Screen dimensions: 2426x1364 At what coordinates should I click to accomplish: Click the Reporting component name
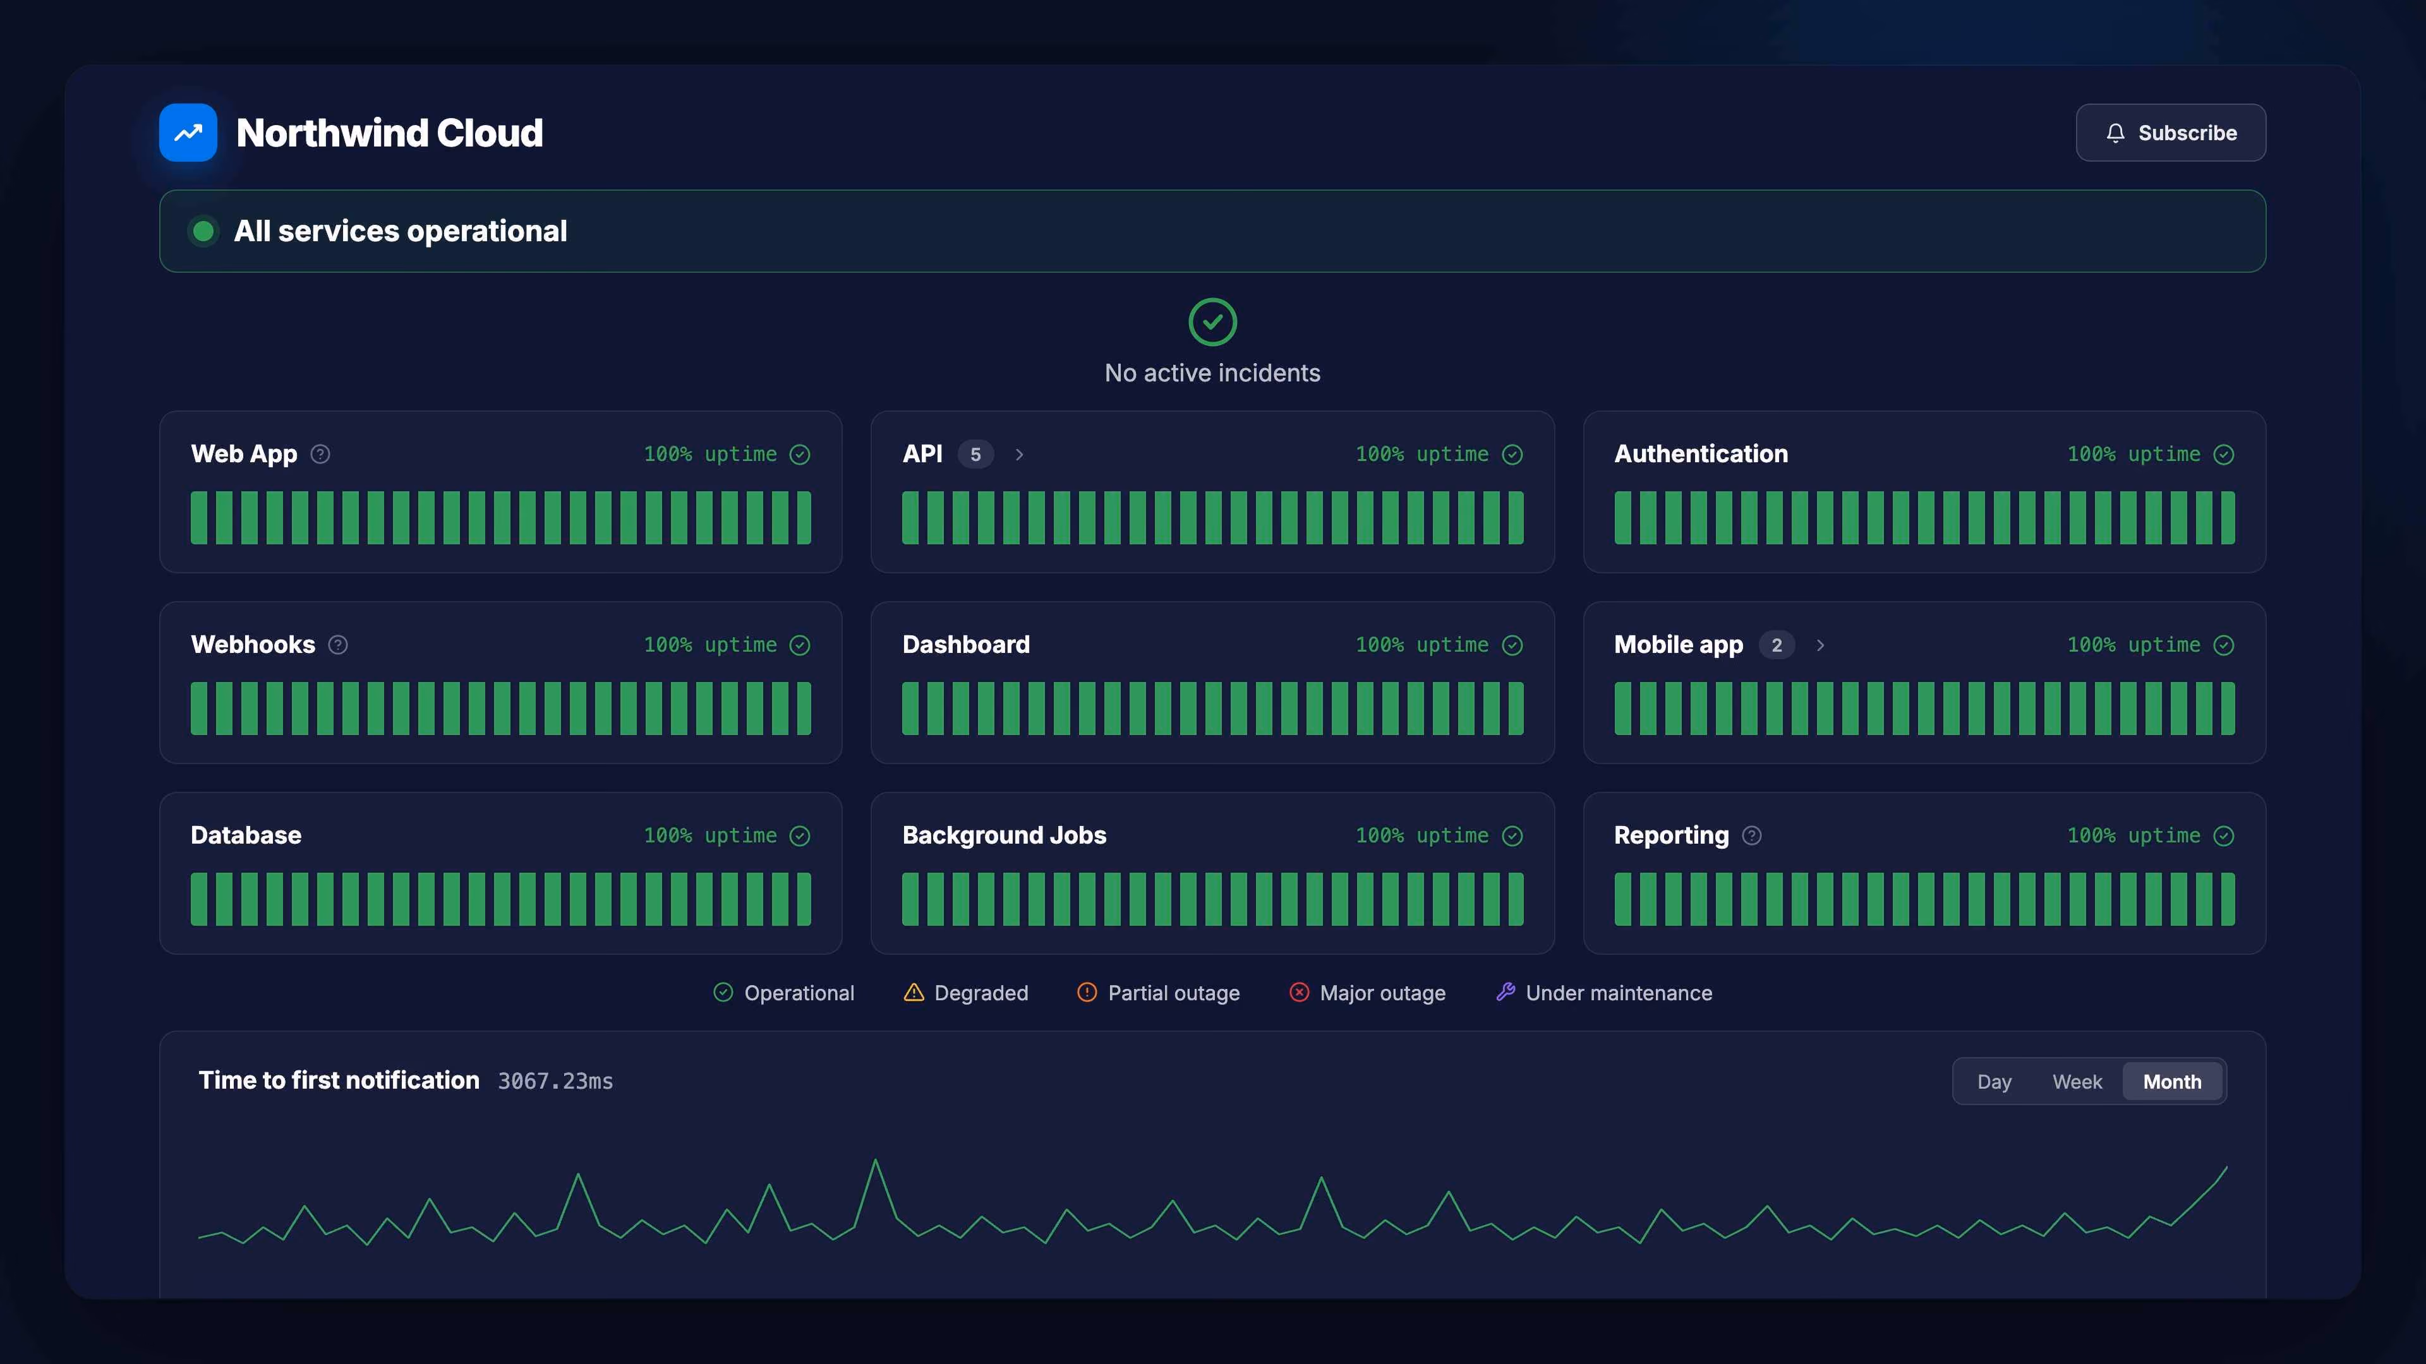[1672, 836]
